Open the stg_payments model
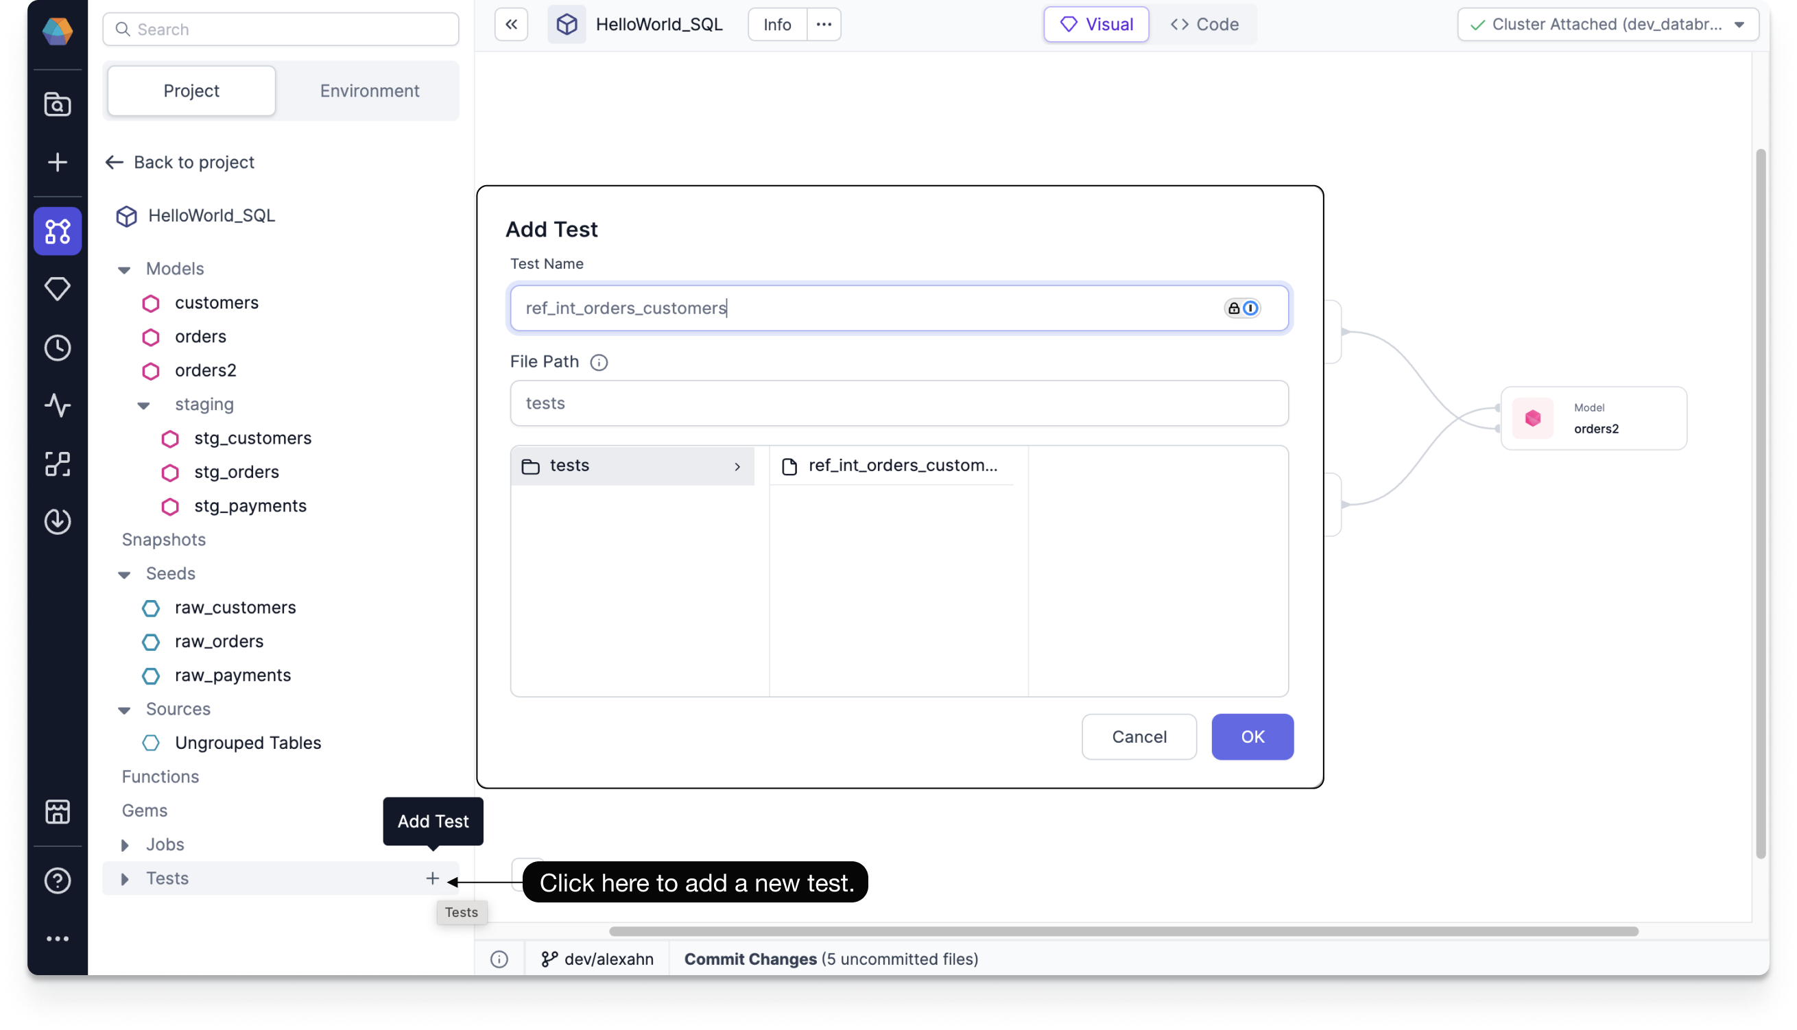This screenshot has width=1797, height=1030. coord(250,507)
